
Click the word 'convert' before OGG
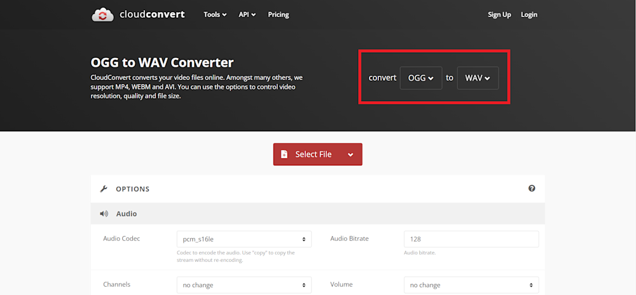point(382,78)
